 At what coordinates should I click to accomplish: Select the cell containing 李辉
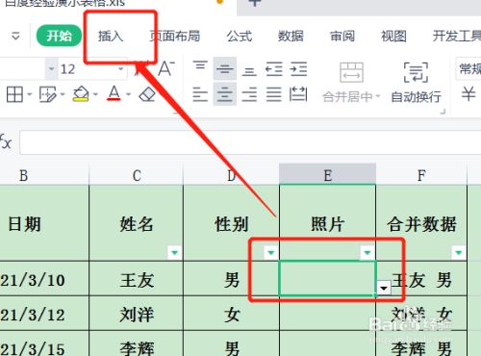click(x=137, y=343)
